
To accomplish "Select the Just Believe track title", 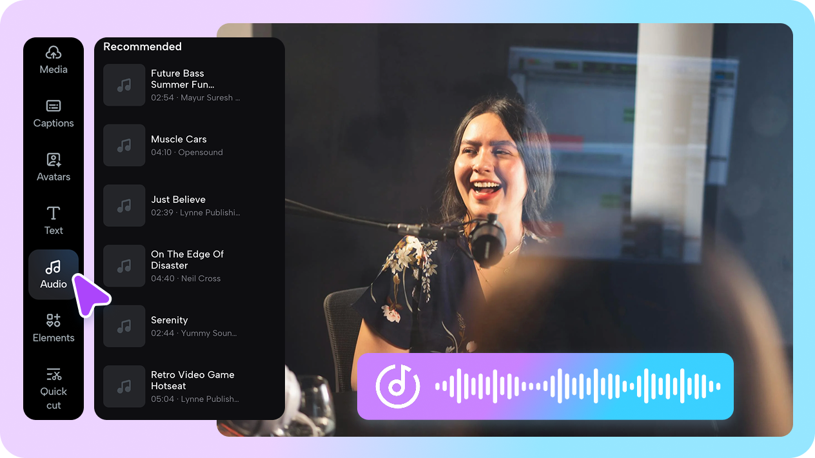I will (x=178, y=200).
